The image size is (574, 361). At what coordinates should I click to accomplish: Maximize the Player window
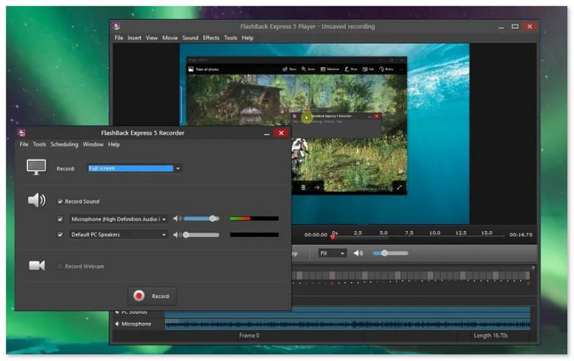[x=515, y=27]
